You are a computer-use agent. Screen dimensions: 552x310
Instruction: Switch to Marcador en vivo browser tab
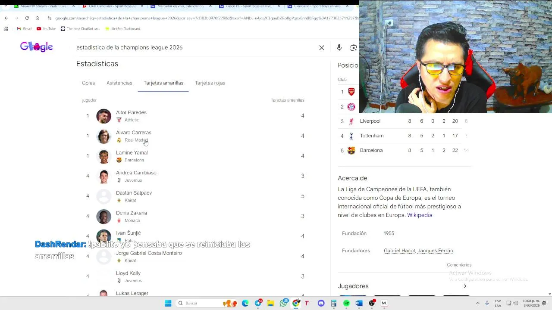point(180,6)
